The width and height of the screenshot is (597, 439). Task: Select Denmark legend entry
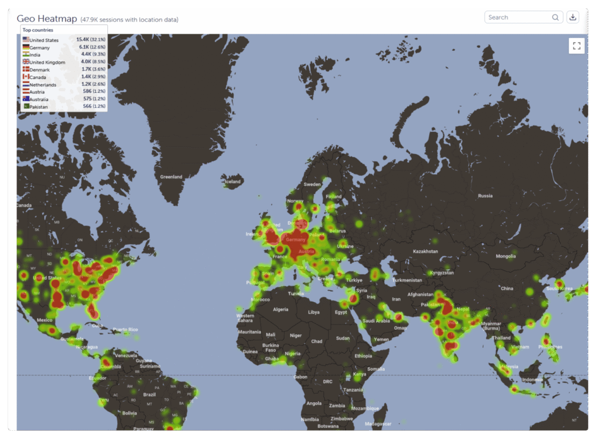[64, 69]
